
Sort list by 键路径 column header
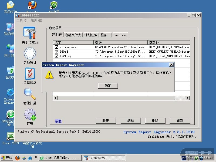(169, 42)
